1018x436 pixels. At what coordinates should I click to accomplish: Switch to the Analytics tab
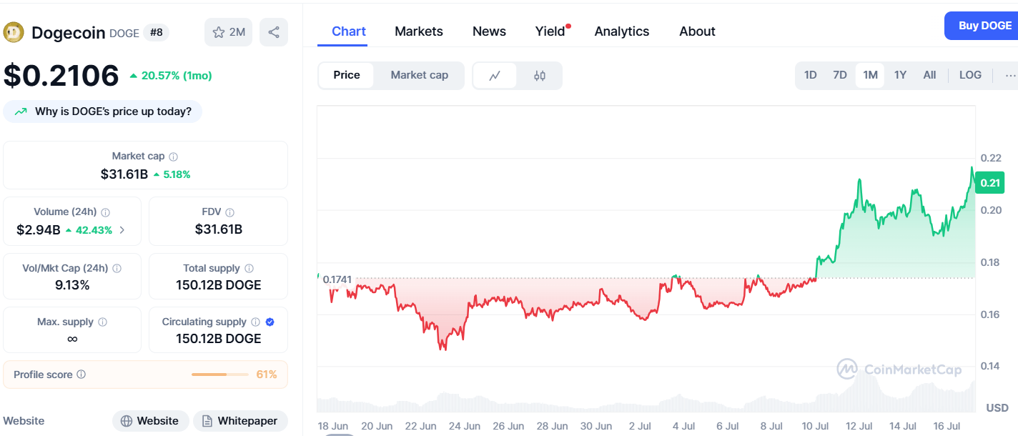tap(622, 31)
